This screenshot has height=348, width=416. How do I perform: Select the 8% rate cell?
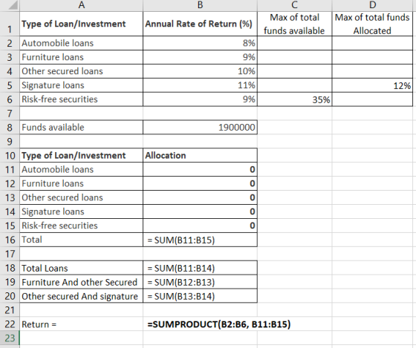(200, 43)
